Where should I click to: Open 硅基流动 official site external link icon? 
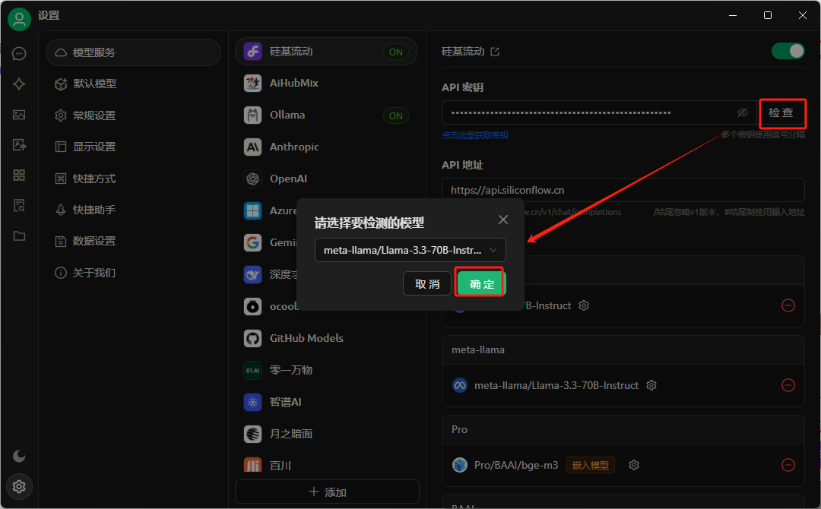pyautogui.click(x=495, y=52)
